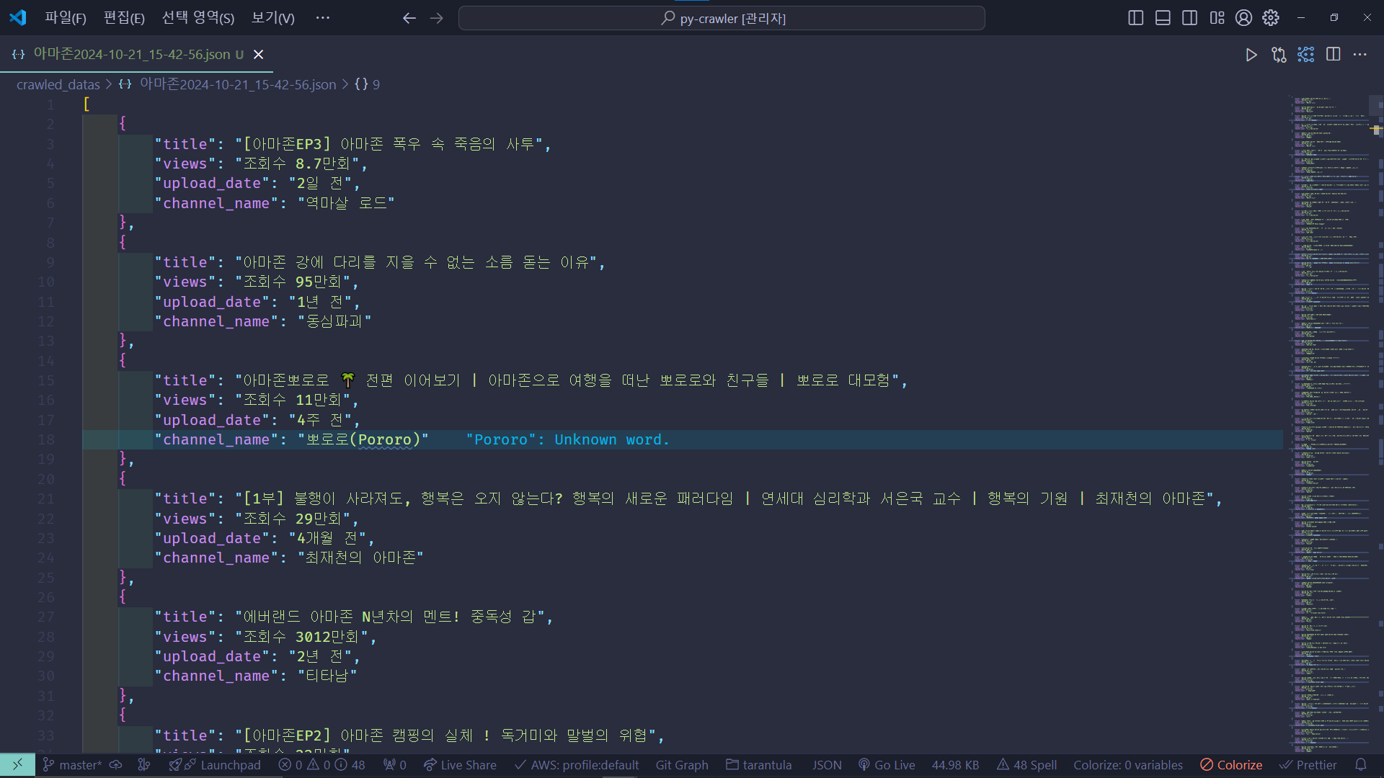Open notifications bell
1384x778 pixels.
pos(1361,765)
